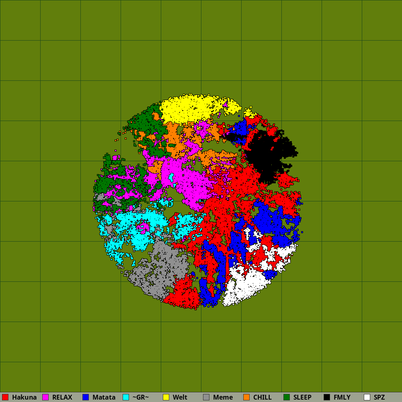Viewport: 402px width, 402px height.
Task: Select the Meme label in legend
Action: click(x=223, y=397)
